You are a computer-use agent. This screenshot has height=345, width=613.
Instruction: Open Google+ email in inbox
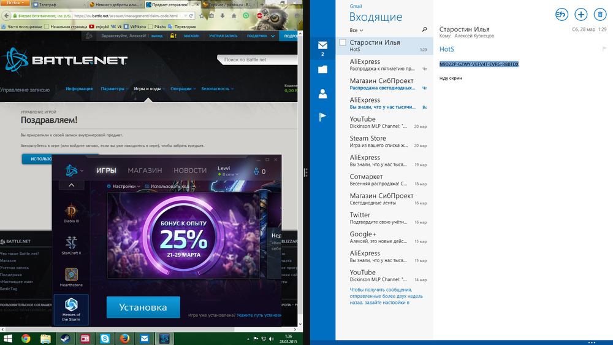[x=384, y=238]
